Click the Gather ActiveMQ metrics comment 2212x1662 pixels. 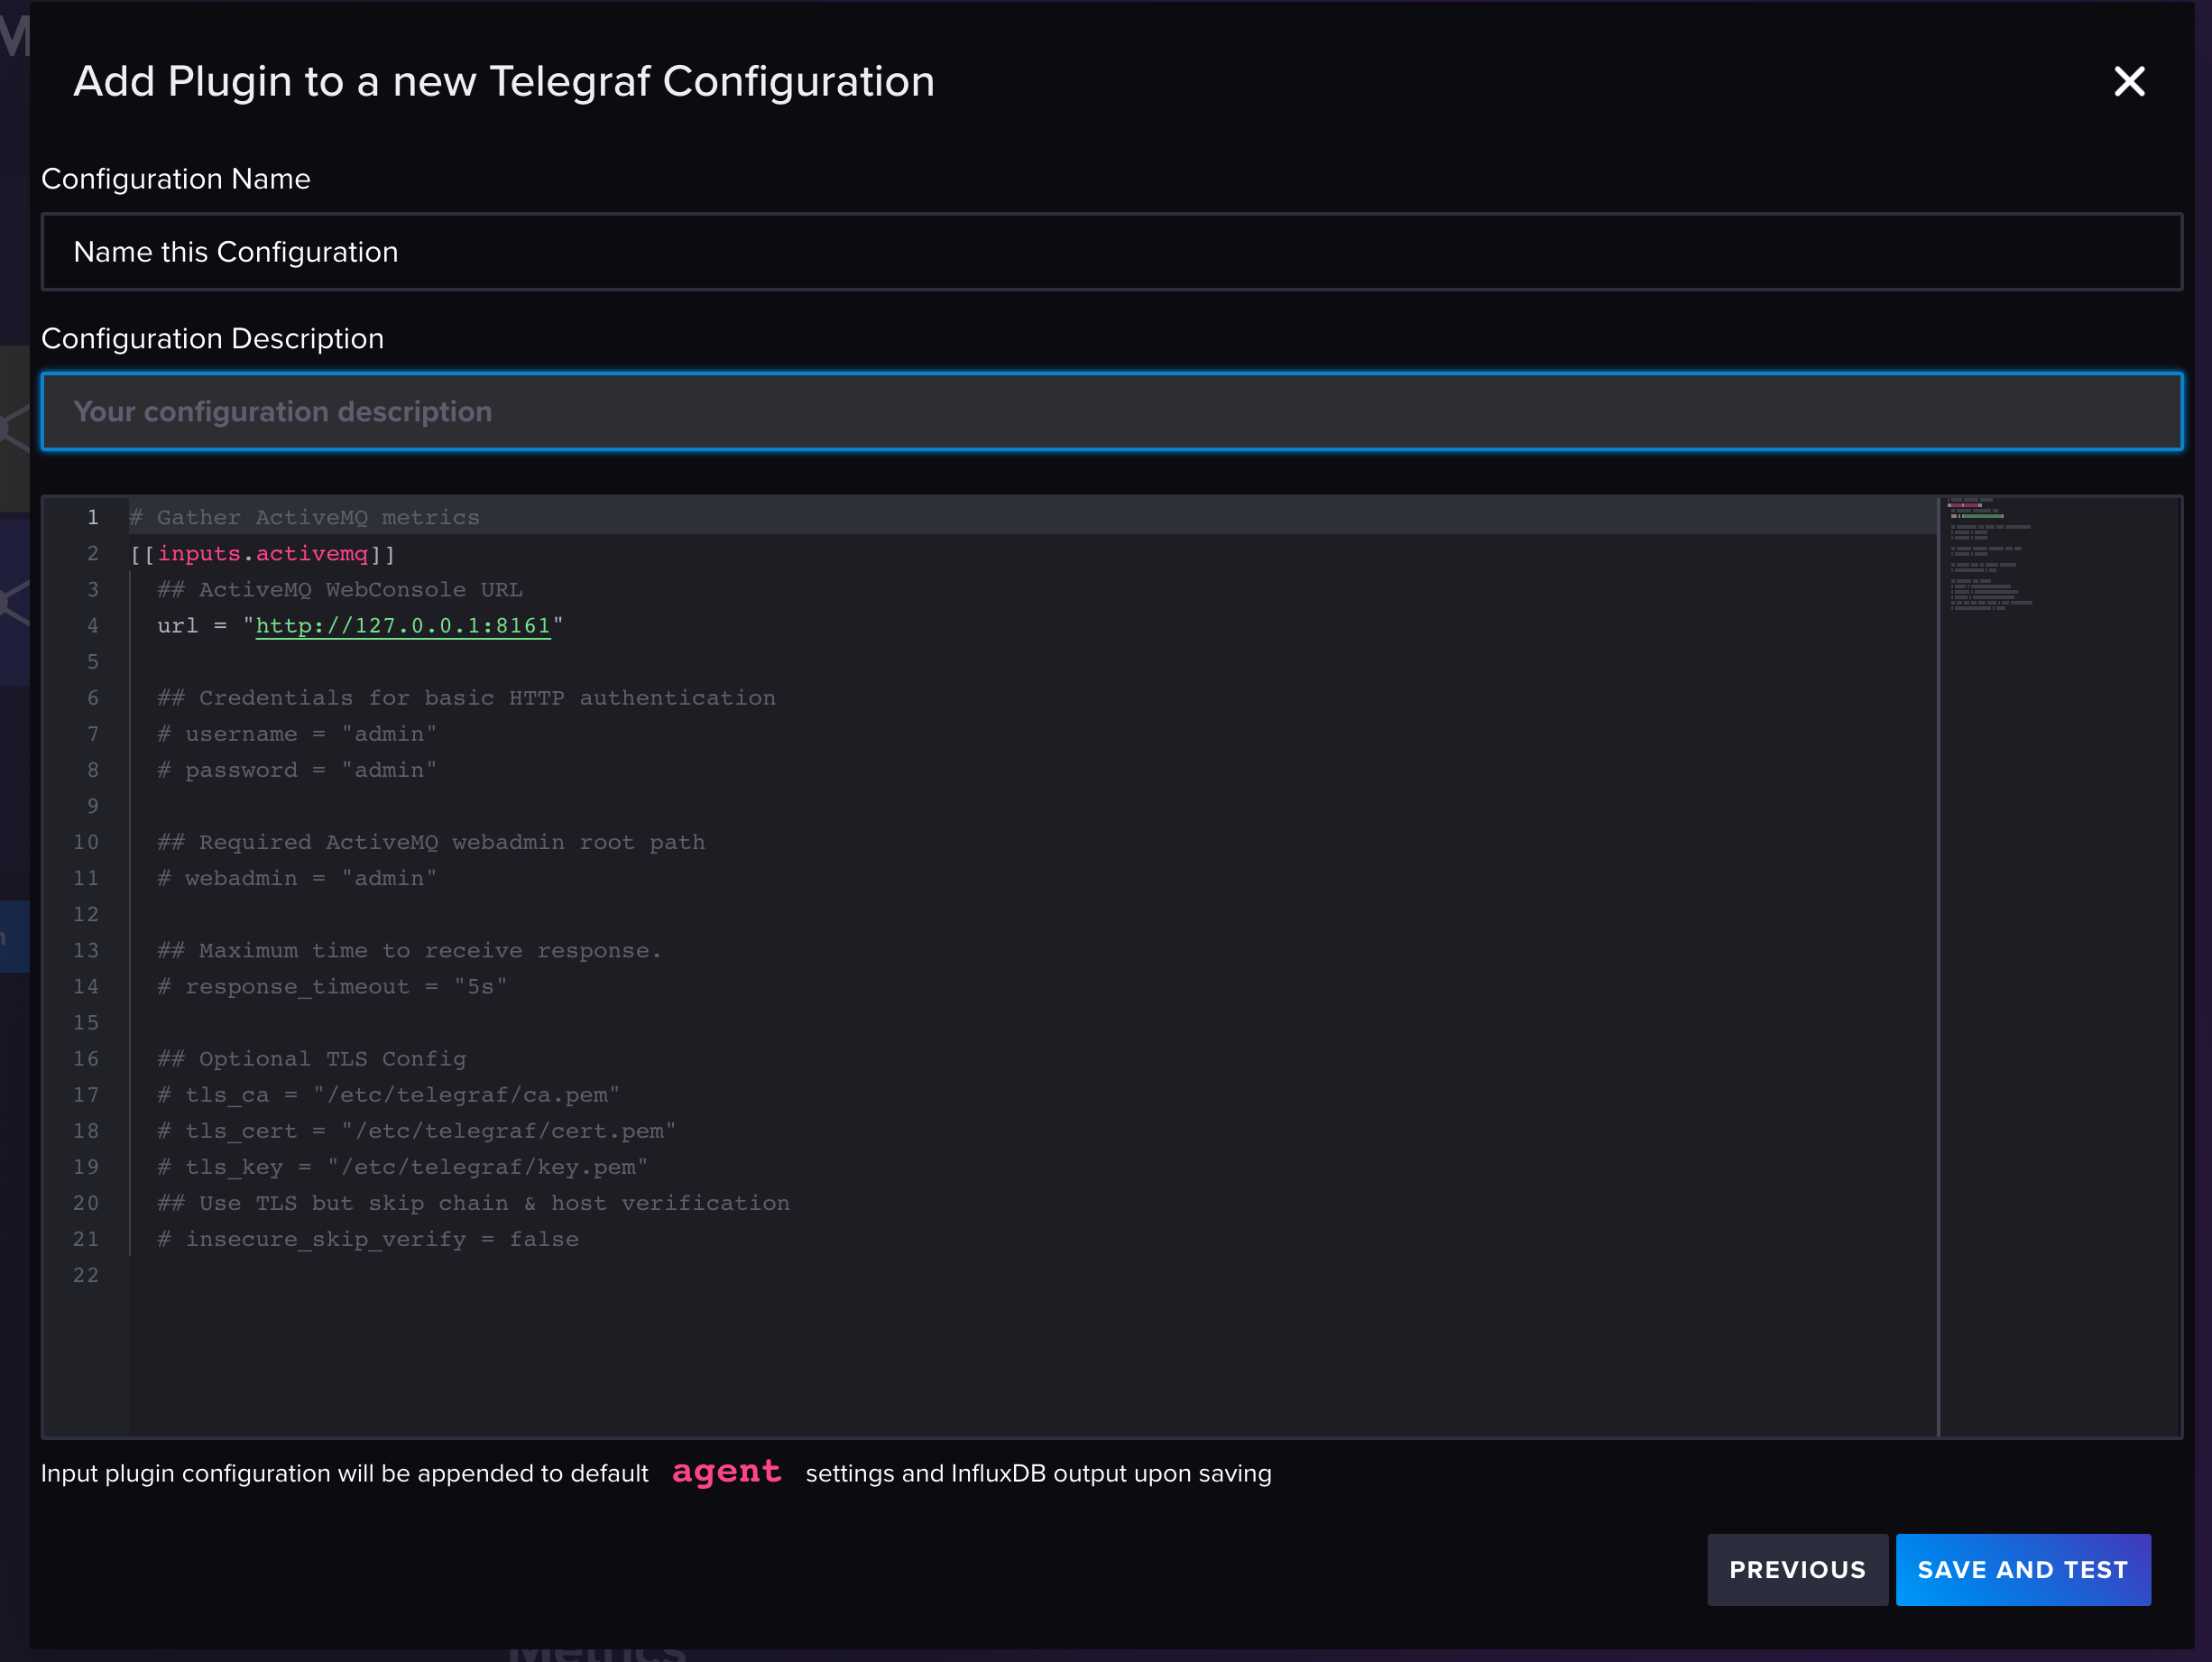click(x=303, y=517)
